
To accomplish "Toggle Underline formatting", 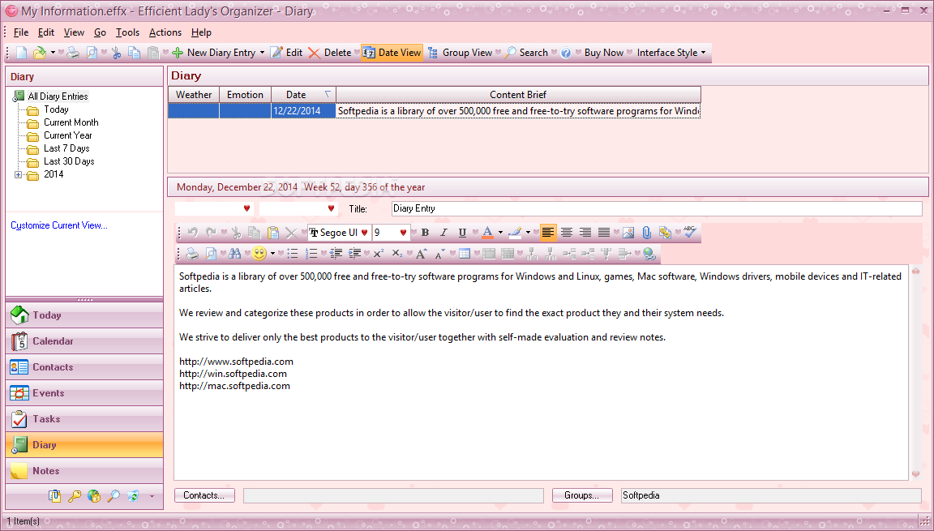I will (x=462, y=233).
